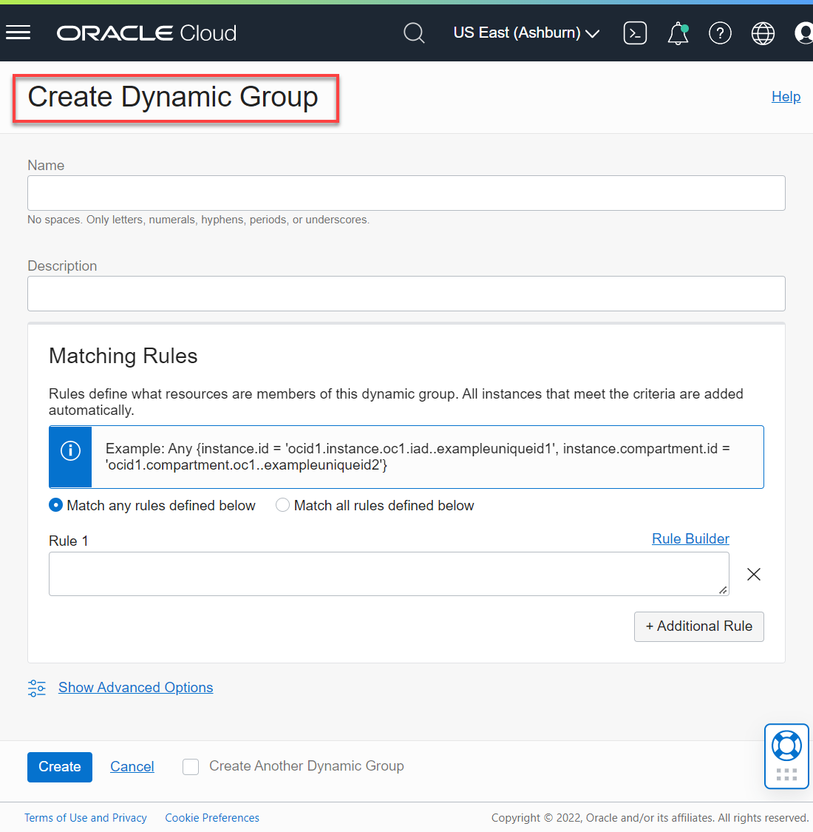Select Match all rules defined below

(282, 505)
